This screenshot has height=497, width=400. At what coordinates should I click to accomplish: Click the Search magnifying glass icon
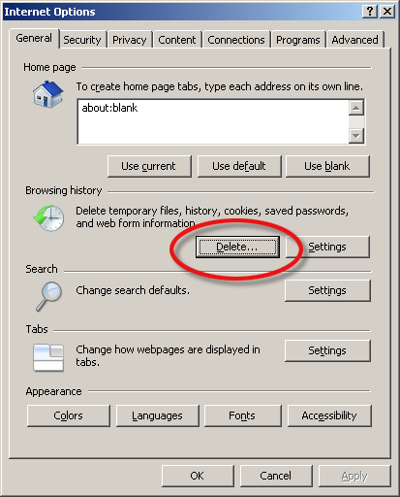click(48, 296)
